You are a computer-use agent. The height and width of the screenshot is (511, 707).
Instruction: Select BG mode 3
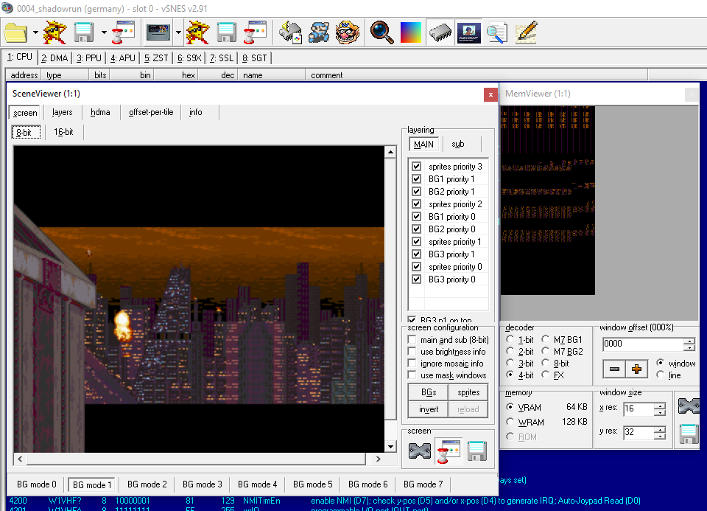(202, 484)
